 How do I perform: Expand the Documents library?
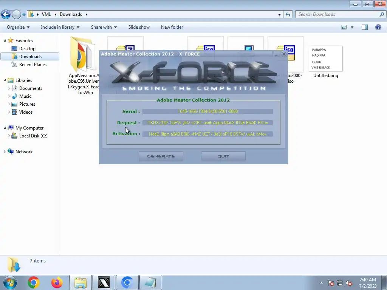(9, 88)
